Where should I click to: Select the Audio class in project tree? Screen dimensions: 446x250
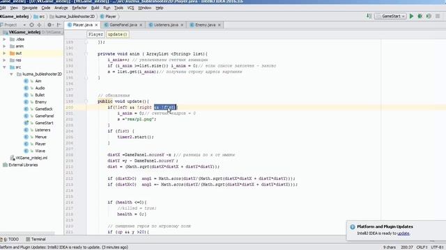click(40, 88)
